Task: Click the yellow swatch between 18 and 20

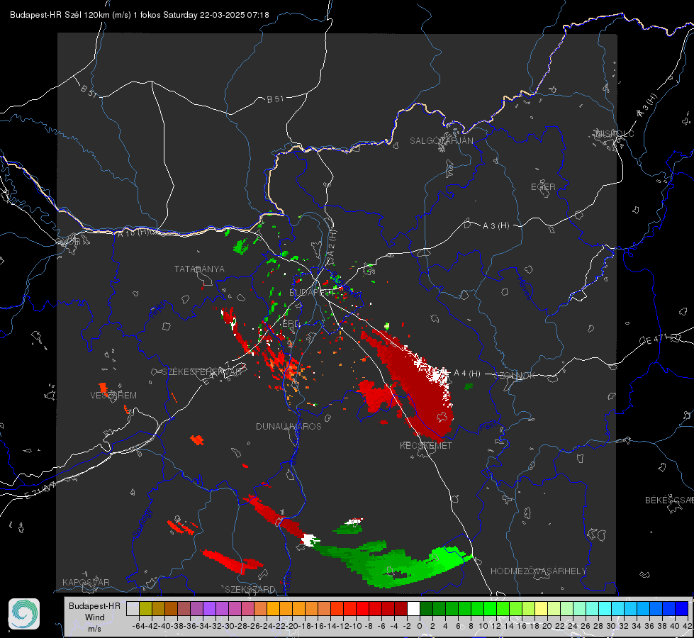Action: [541, 608]
